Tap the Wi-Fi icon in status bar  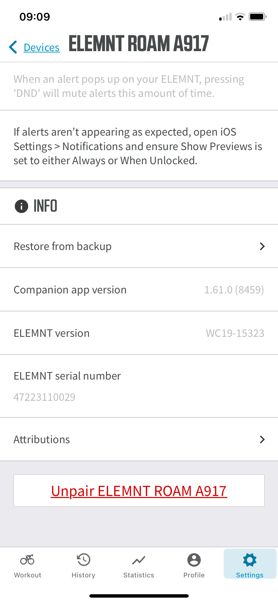click(240, 17)
